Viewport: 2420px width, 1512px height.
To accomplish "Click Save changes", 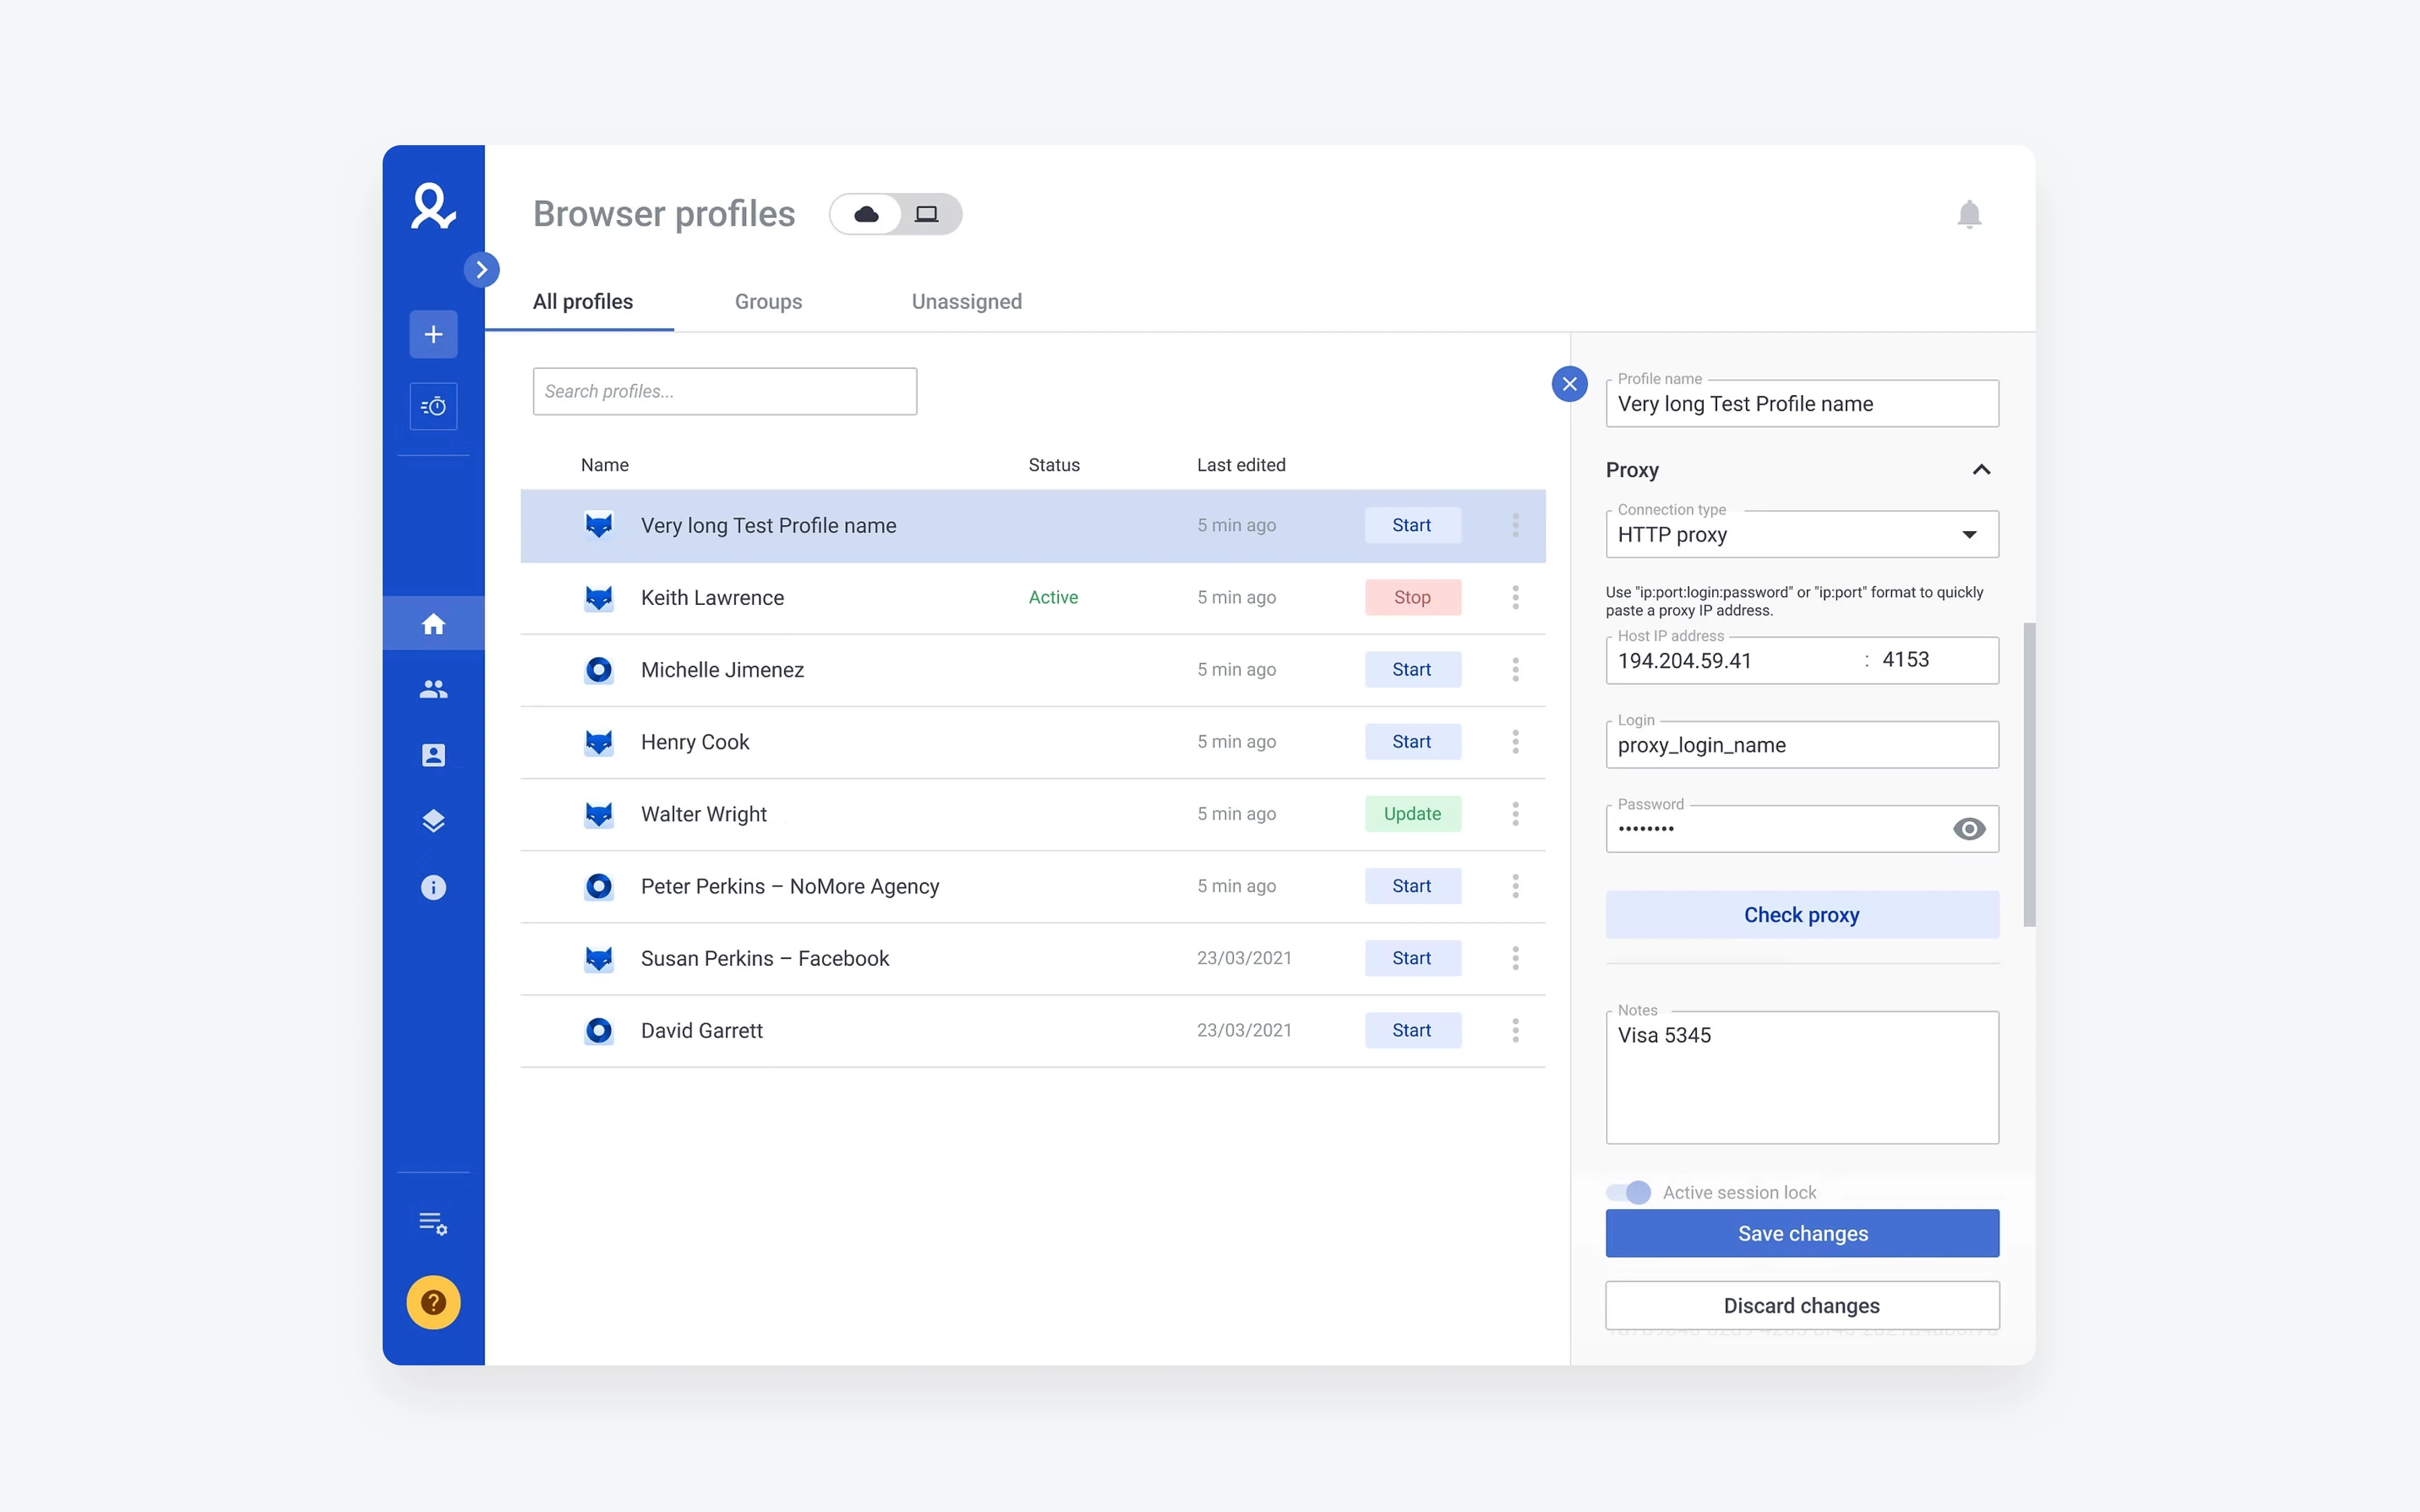I will pos(1802,1233).
